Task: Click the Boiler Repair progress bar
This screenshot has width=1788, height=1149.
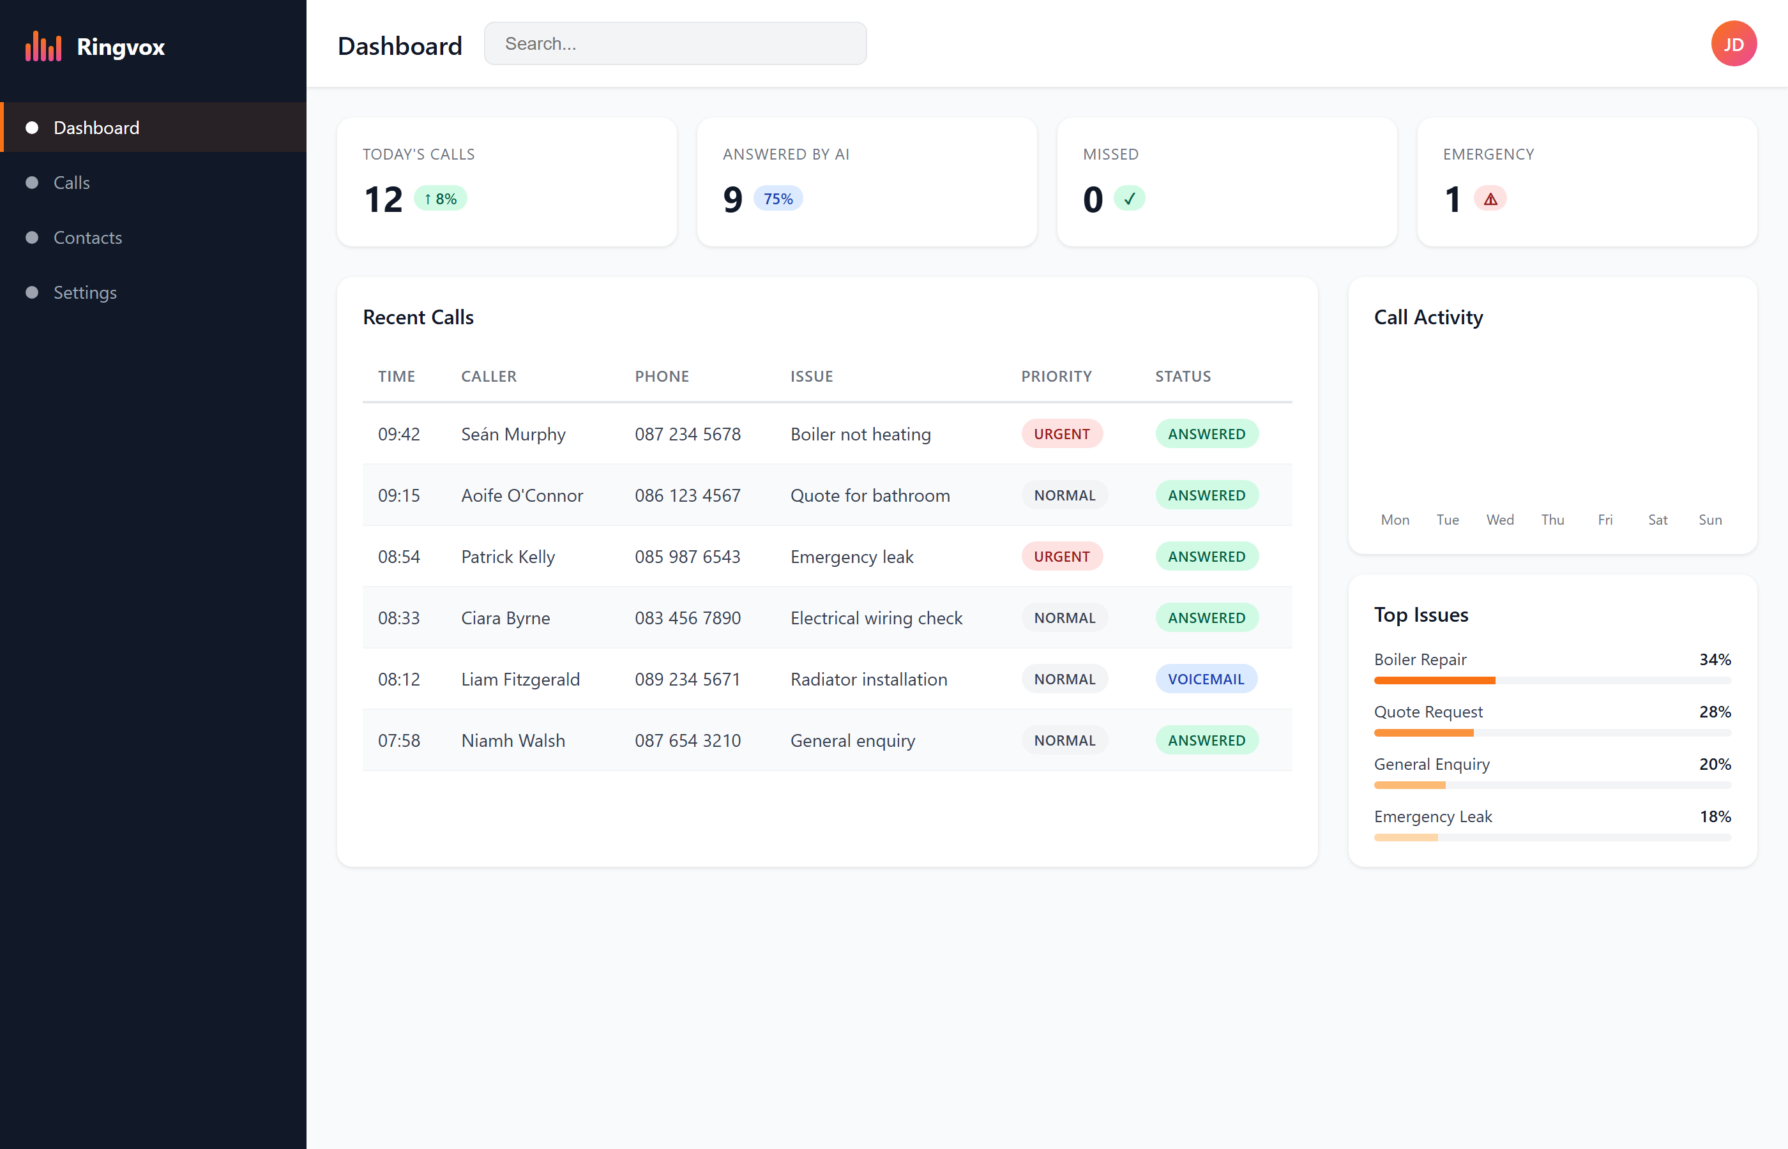Action: (1552, 680)
